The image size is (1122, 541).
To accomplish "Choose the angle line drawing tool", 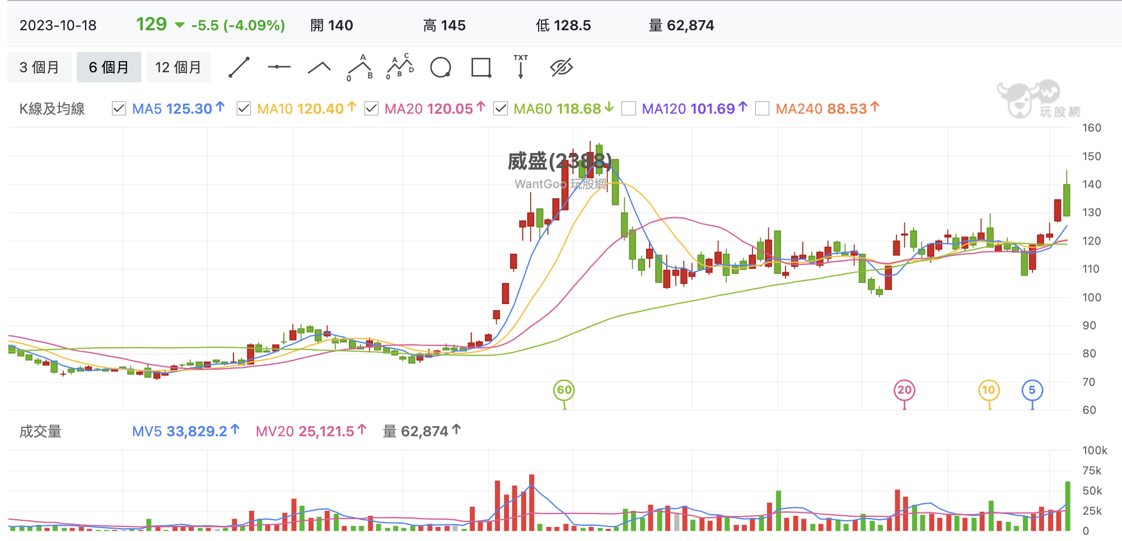I will pos(319,68).
